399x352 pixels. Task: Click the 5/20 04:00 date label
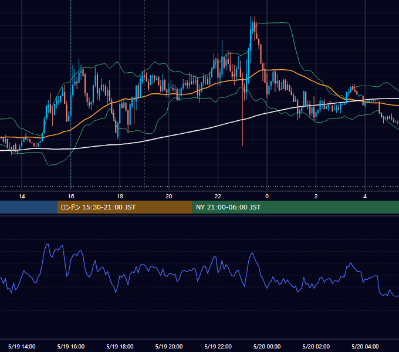pyautogui.click(x=365, y=346)
